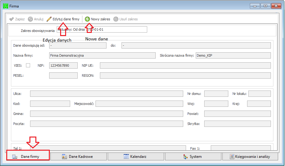Click the green Firma app icon in title bar

6,6
